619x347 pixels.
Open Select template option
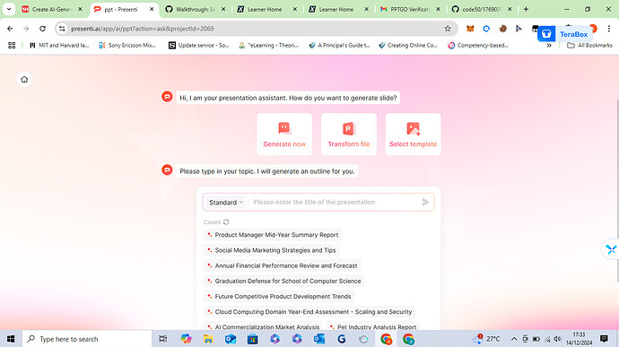[413, 134]
